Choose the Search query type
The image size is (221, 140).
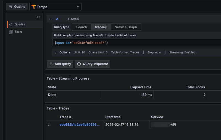coord(81,27)
